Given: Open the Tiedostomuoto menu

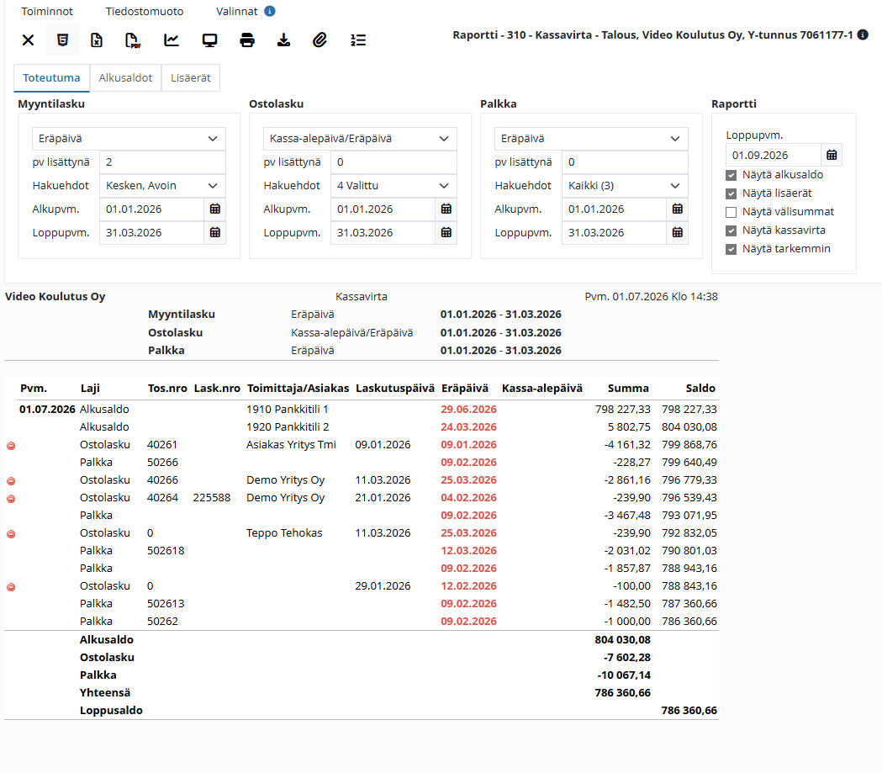Looking at the screenshot, I should [x=145, y=11].
